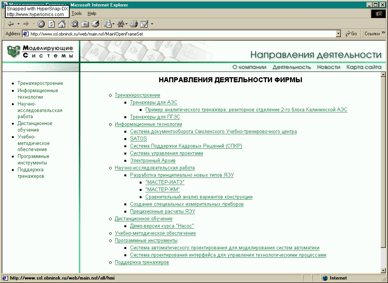Click the scrollbar up arrow
The width and height of the screenshot is (388, 283).
click(383, 75)
